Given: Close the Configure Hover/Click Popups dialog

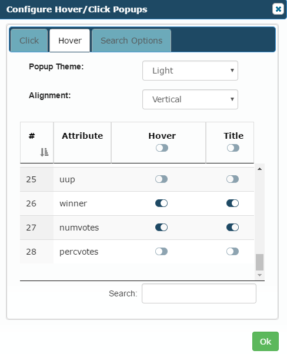Looking at the screenshot, I should coord(278,9).
